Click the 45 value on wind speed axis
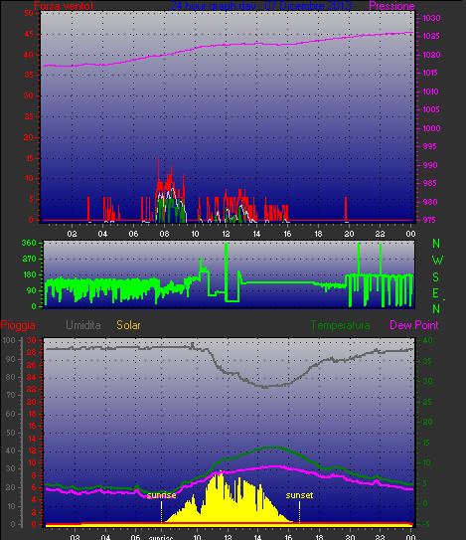The width and height of the screenshot is (466, 540). (x=29, y=34)
